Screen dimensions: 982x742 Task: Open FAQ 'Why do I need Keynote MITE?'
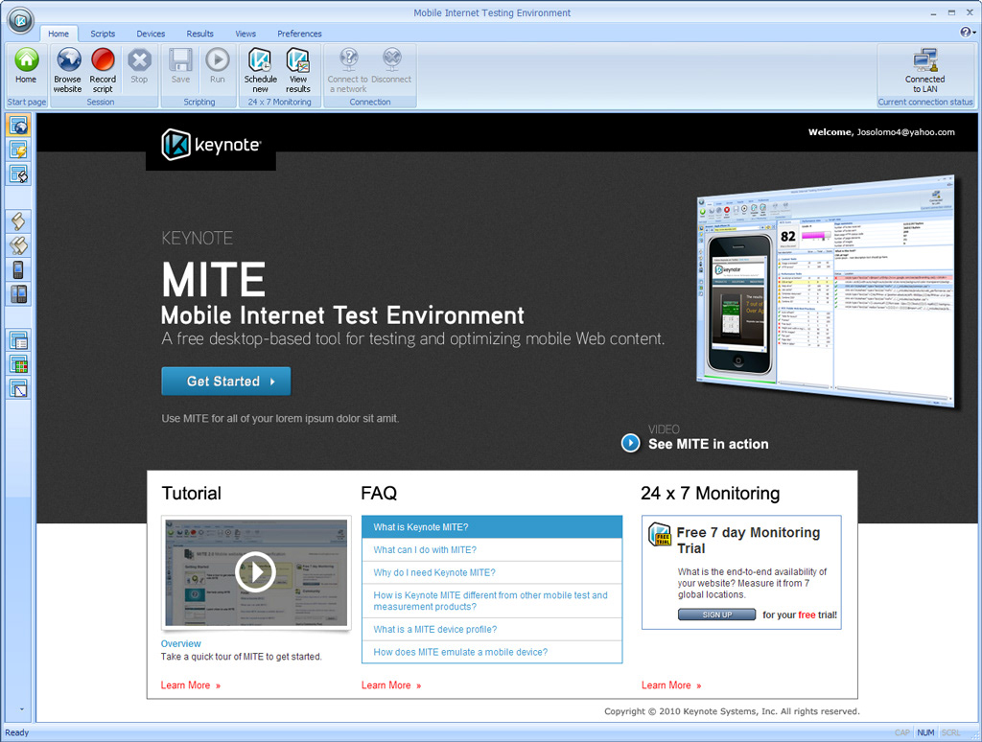492,572
